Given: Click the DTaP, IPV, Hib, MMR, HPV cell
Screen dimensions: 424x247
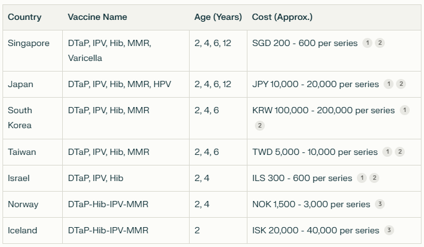Looking at the screenshot, I should 126,85.
